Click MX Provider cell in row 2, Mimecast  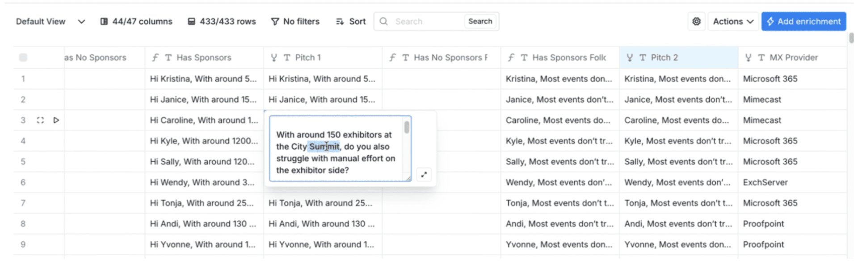(792, 100)
